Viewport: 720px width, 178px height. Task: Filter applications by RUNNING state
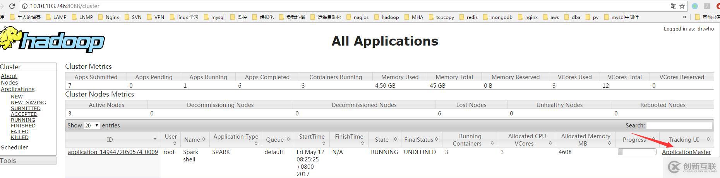(23, 120)
